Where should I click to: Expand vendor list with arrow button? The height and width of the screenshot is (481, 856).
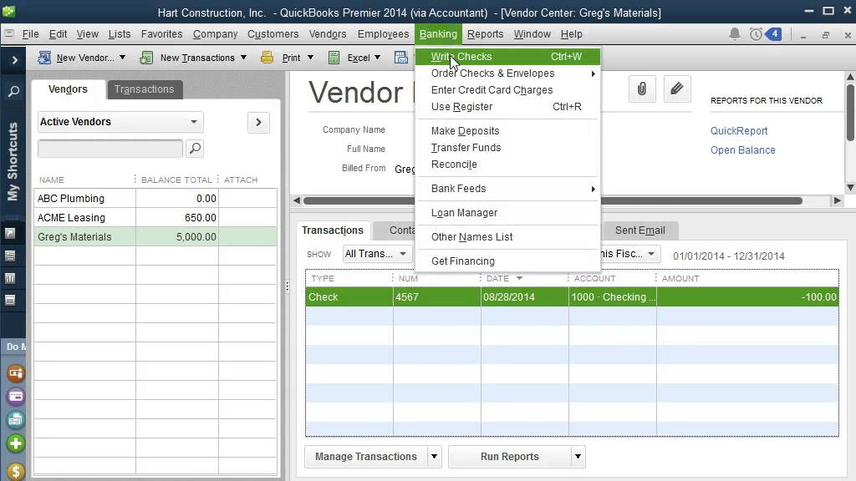click(x=258, y=122)
